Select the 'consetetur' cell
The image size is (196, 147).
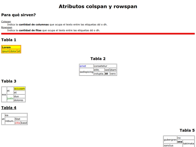(x=105, y=66)
